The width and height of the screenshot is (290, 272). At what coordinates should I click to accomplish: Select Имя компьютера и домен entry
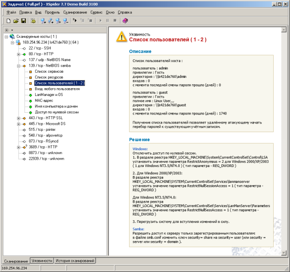56,106
